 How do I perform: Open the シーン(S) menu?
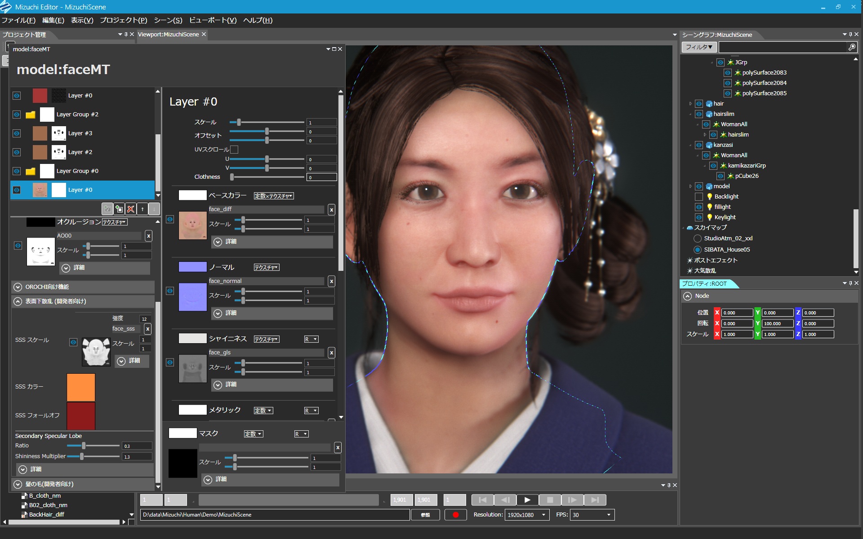pos(168,20)
